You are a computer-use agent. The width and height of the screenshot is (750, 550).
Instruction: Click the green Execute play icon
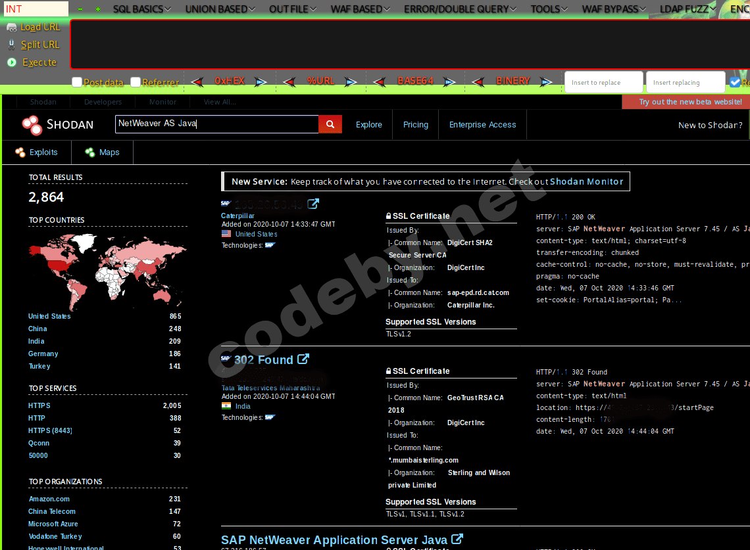(11, 62)
